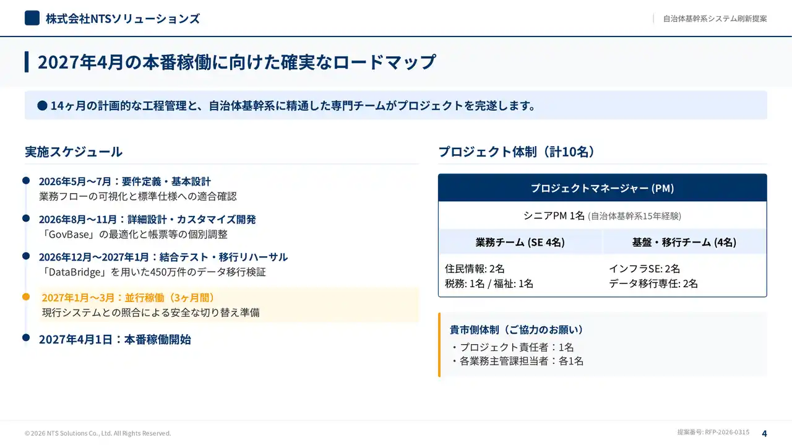Click the 提案番号 RFP-2026-0315 footer text
The width and height of the screenshot is (792, 445).
(x=713, y=432)
